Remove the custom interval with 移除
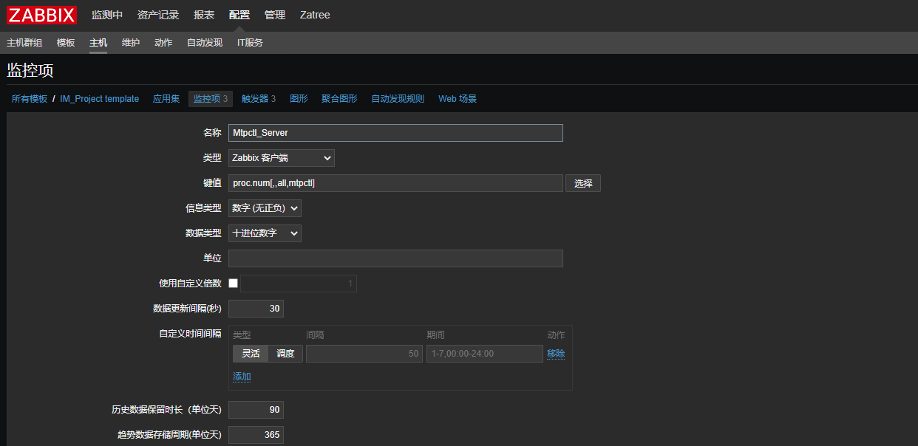 tap(556, 354)
